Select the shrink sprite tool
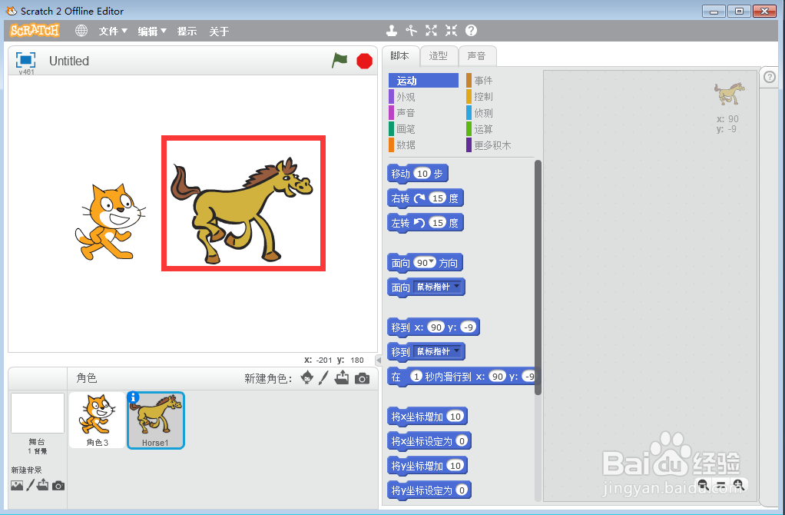 pyautogui.click(x=451, y=31)
